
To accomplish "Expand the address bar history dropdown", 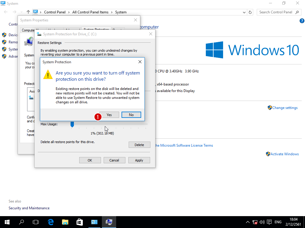I will point(244,12).
